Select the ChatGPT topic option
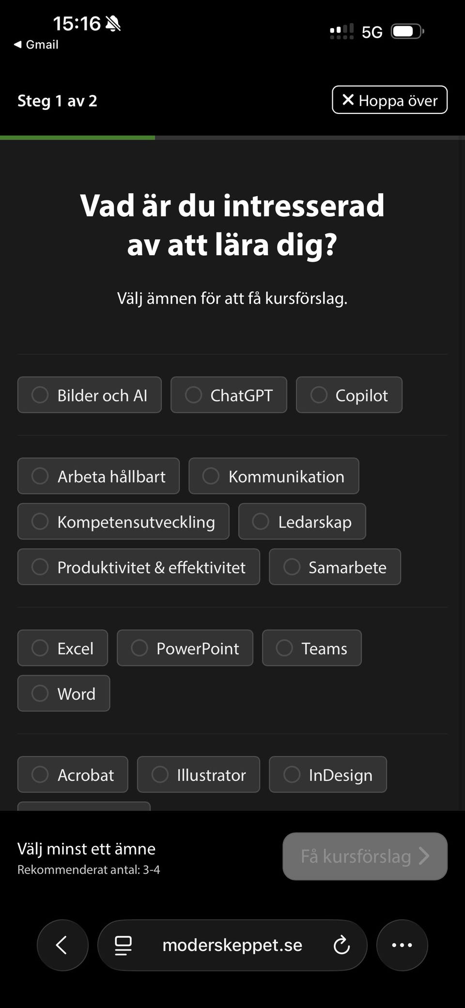The image size is (465, 1008). click(229, 395)
